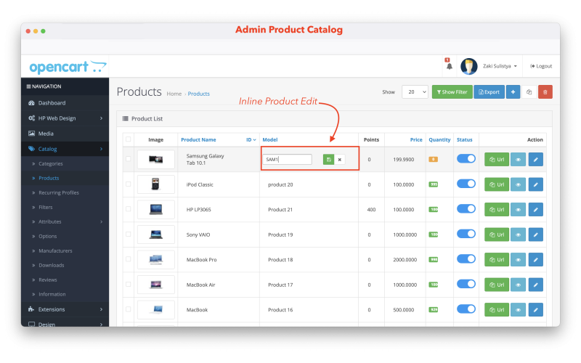This screenshot has width=581, height=363.
Task: Click the Show Filter button
Action: click(x=452, y=92)
